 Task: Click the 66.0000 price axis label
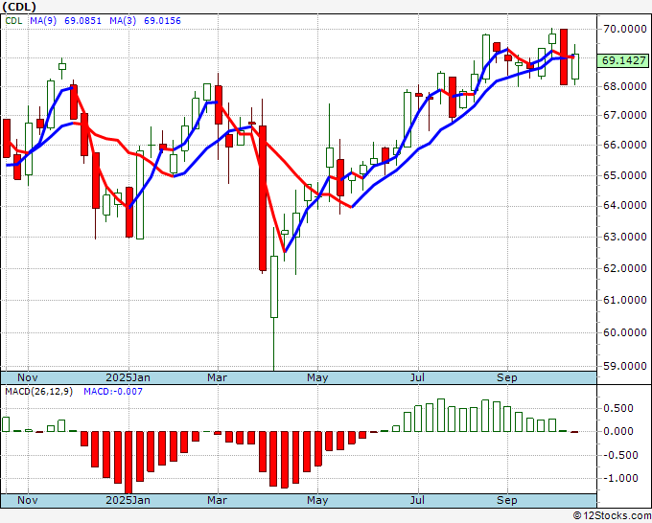click(624, 146)
